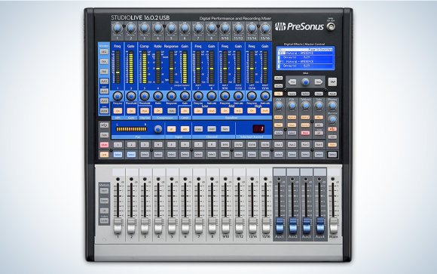Viewport: 437px width, 274px height.
Task: Toggle the Limiter On button
Action: pyautogui.click(x=185, y=111)
